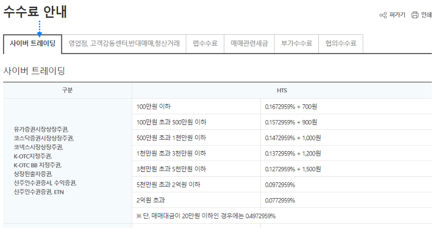Click the 매매대금이 20만원 이하 note line
439x228 pixels.
coord(206,216)
